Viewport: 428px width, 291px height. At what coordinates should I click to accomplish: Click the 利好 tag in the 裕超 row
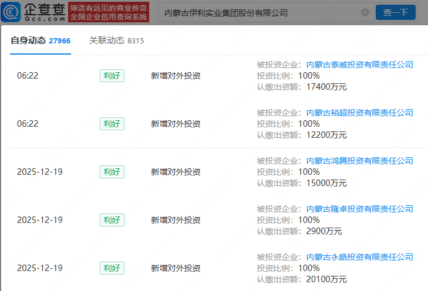(x=112, y=124)
